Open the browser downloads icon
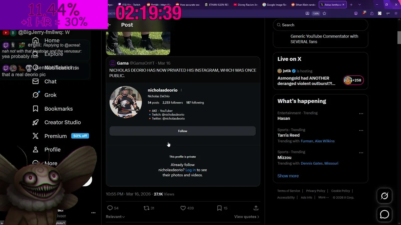The width and height of the screenshot is (401, 225). 307,13
